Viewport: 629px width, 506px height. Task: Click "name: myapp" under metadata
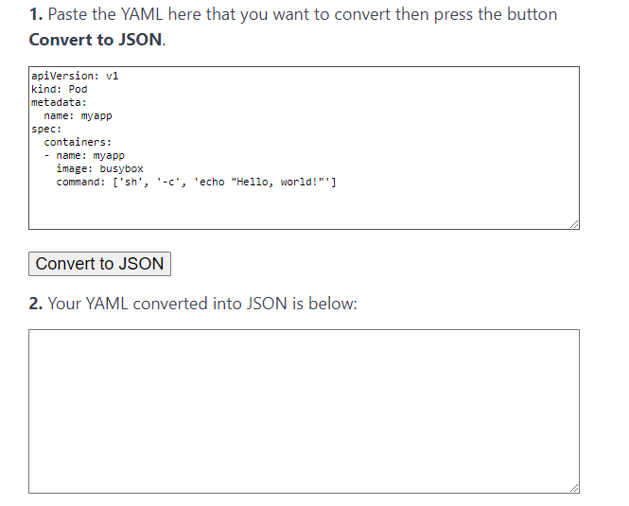point(79,115)
